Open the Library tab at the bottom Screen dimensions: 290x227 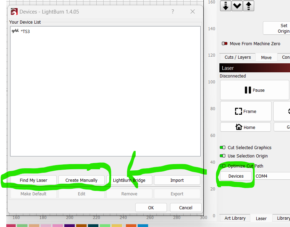tap(281, 218)
